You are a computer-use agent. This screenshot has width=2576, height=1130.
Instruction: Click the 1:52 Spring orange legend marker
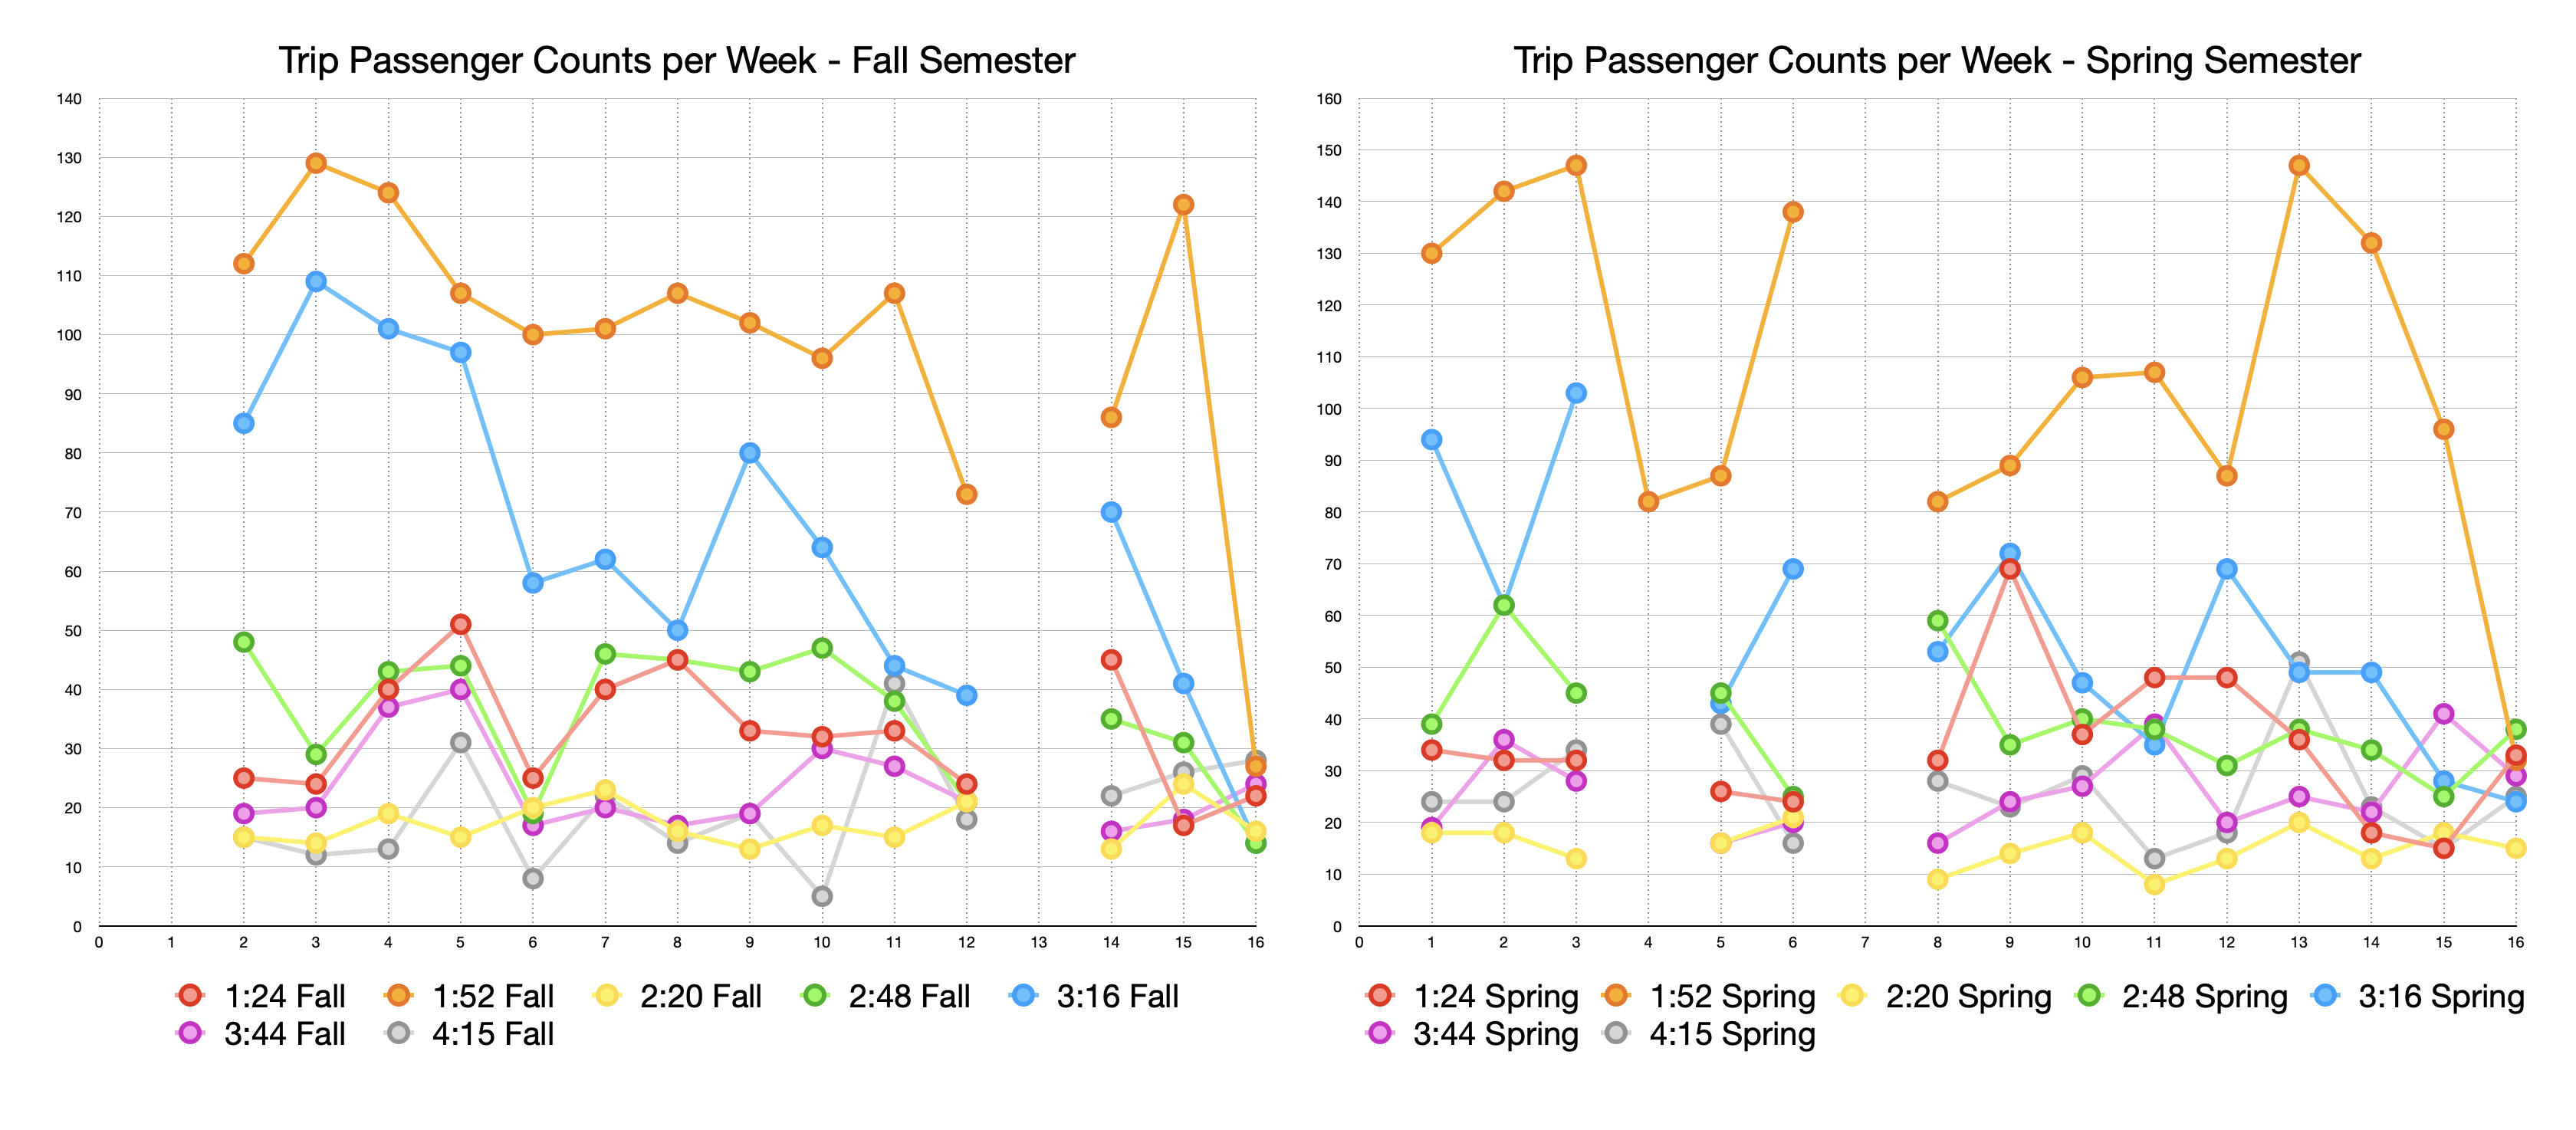point(1616,995)
